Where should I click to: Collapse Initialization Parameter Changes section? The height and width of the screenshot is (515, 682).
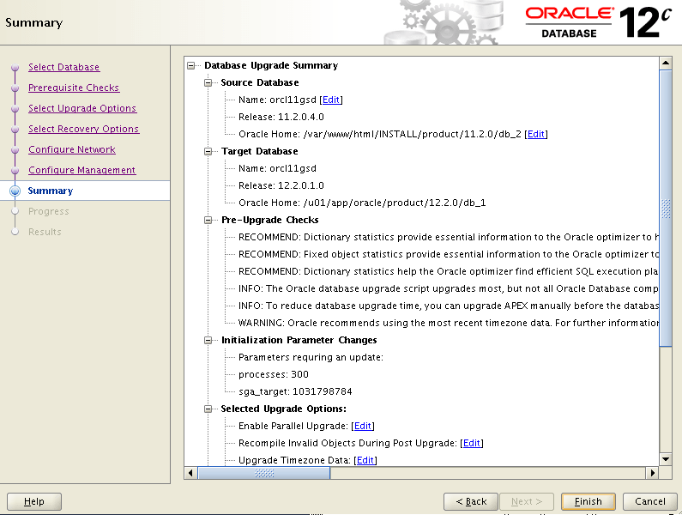coord(208,341)
